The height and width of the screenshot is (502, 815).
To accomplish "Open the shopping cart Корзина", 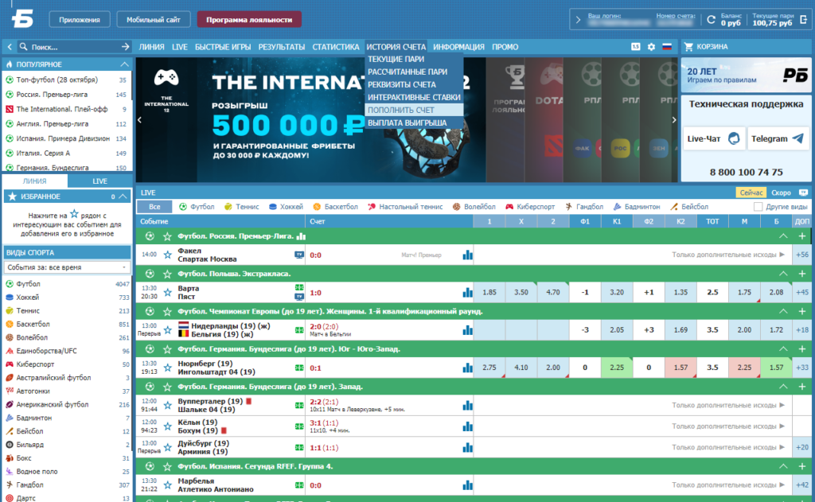I will [706, 47].
